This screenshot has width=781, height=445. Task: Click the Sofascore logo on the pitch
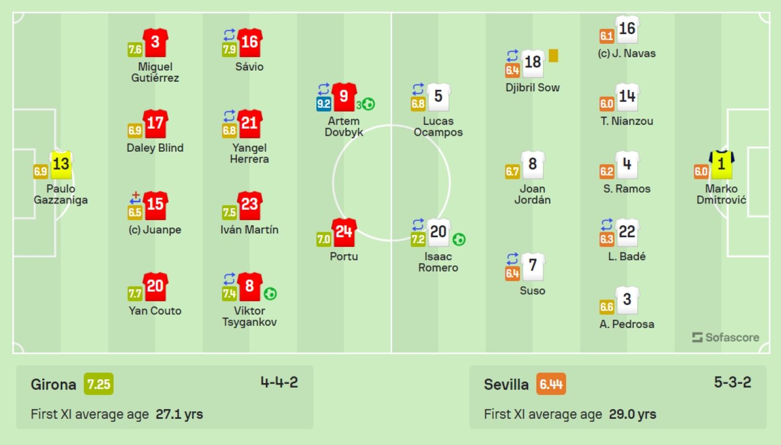[725, 337]
